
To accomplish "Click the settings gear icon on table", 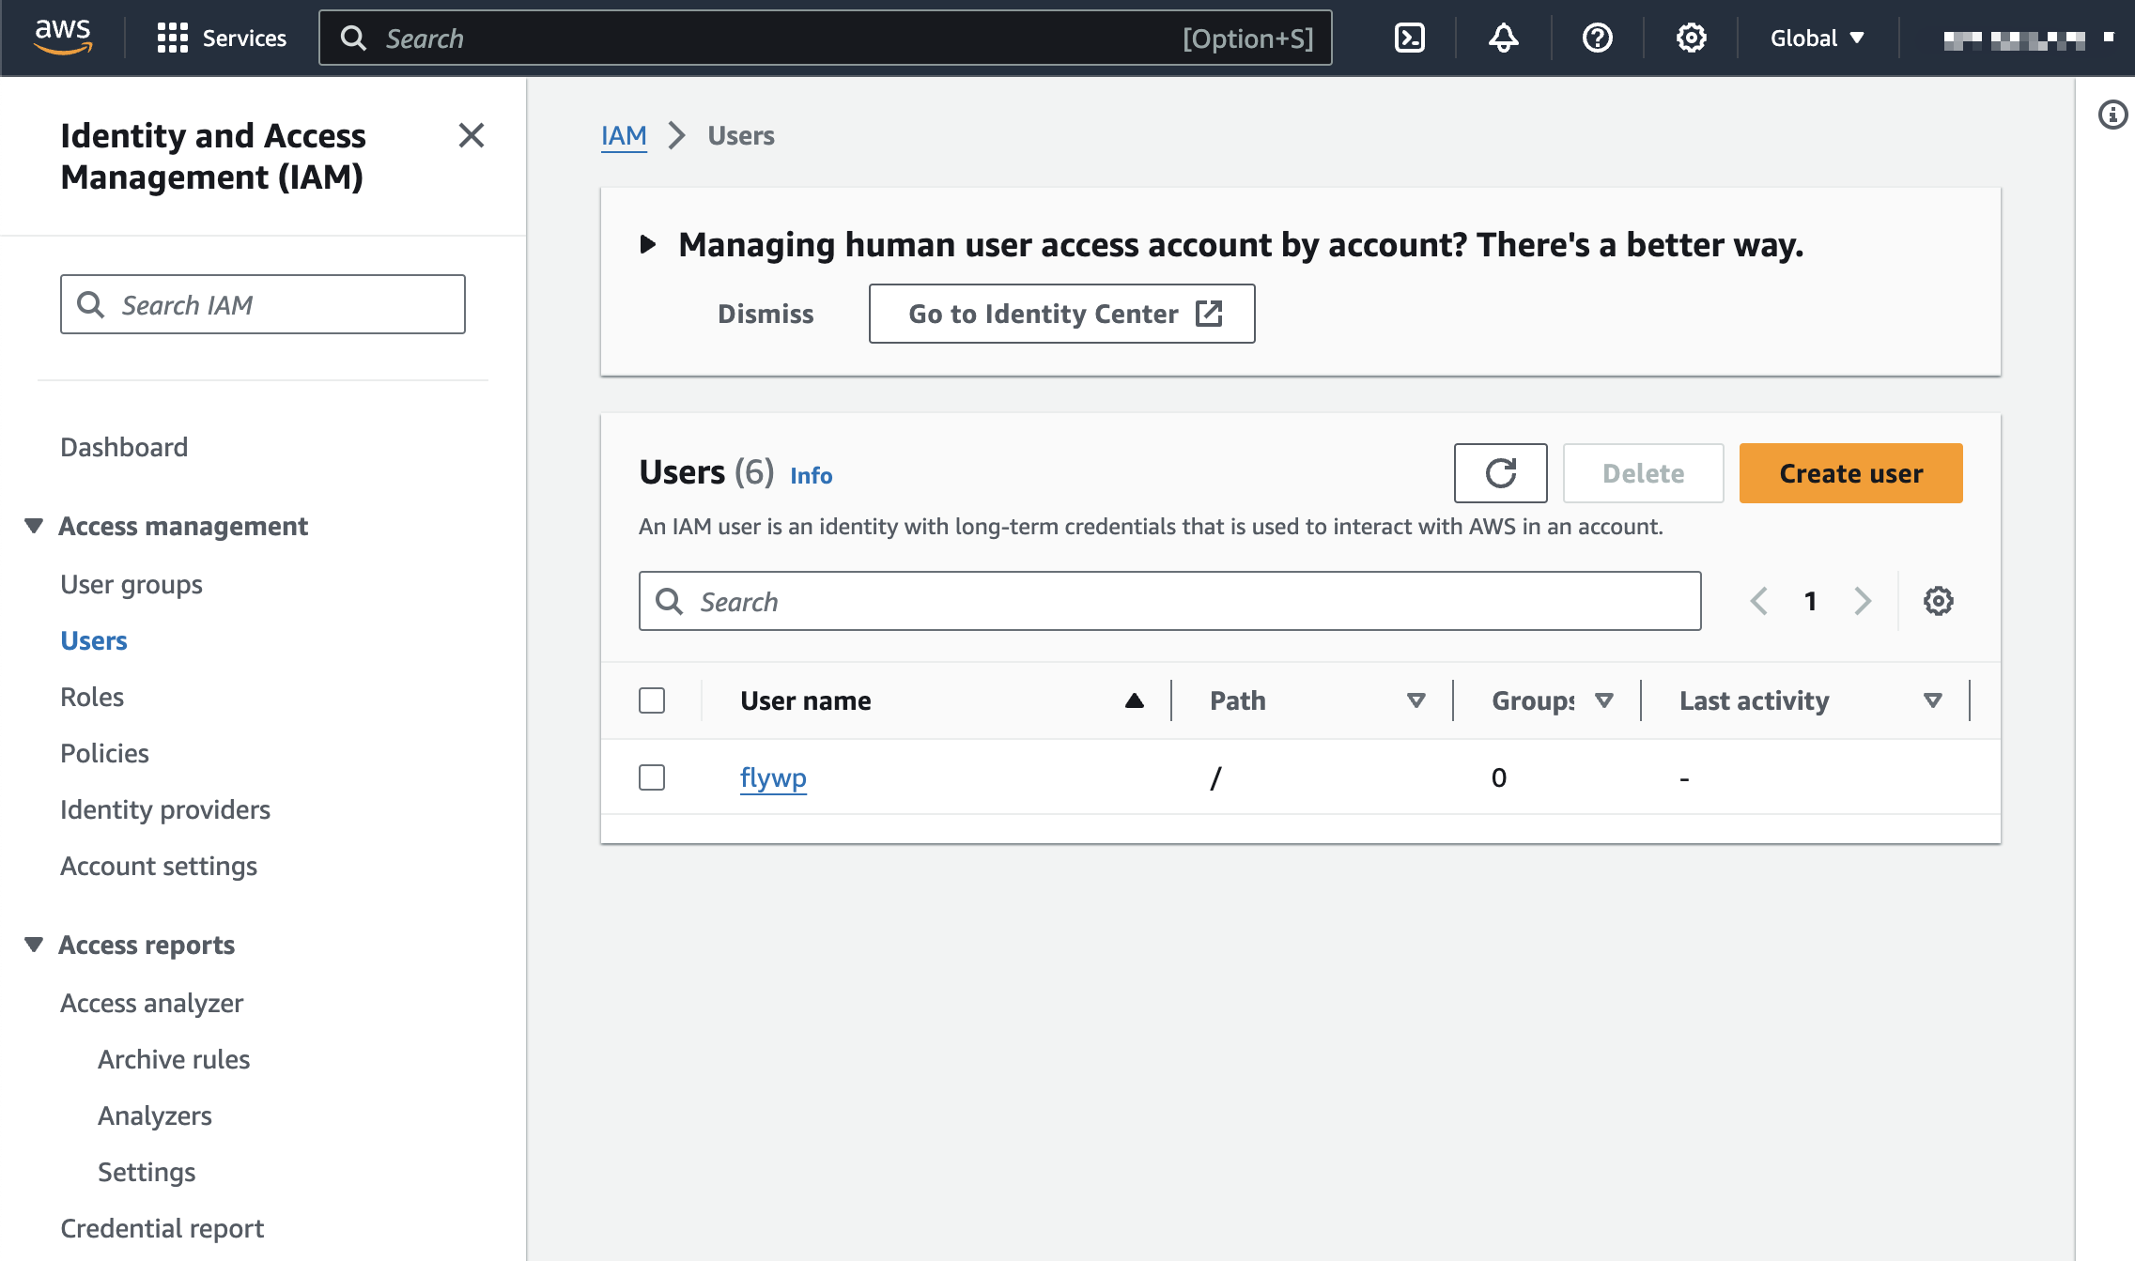I will (1939, 601).
